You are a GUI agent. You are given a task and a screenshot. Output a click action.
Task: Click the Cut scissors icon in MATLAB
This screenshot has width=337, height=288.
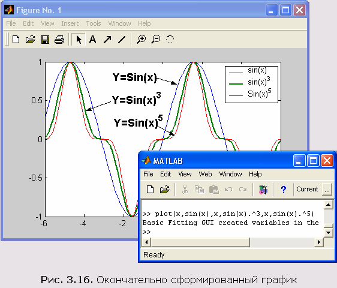185,190
